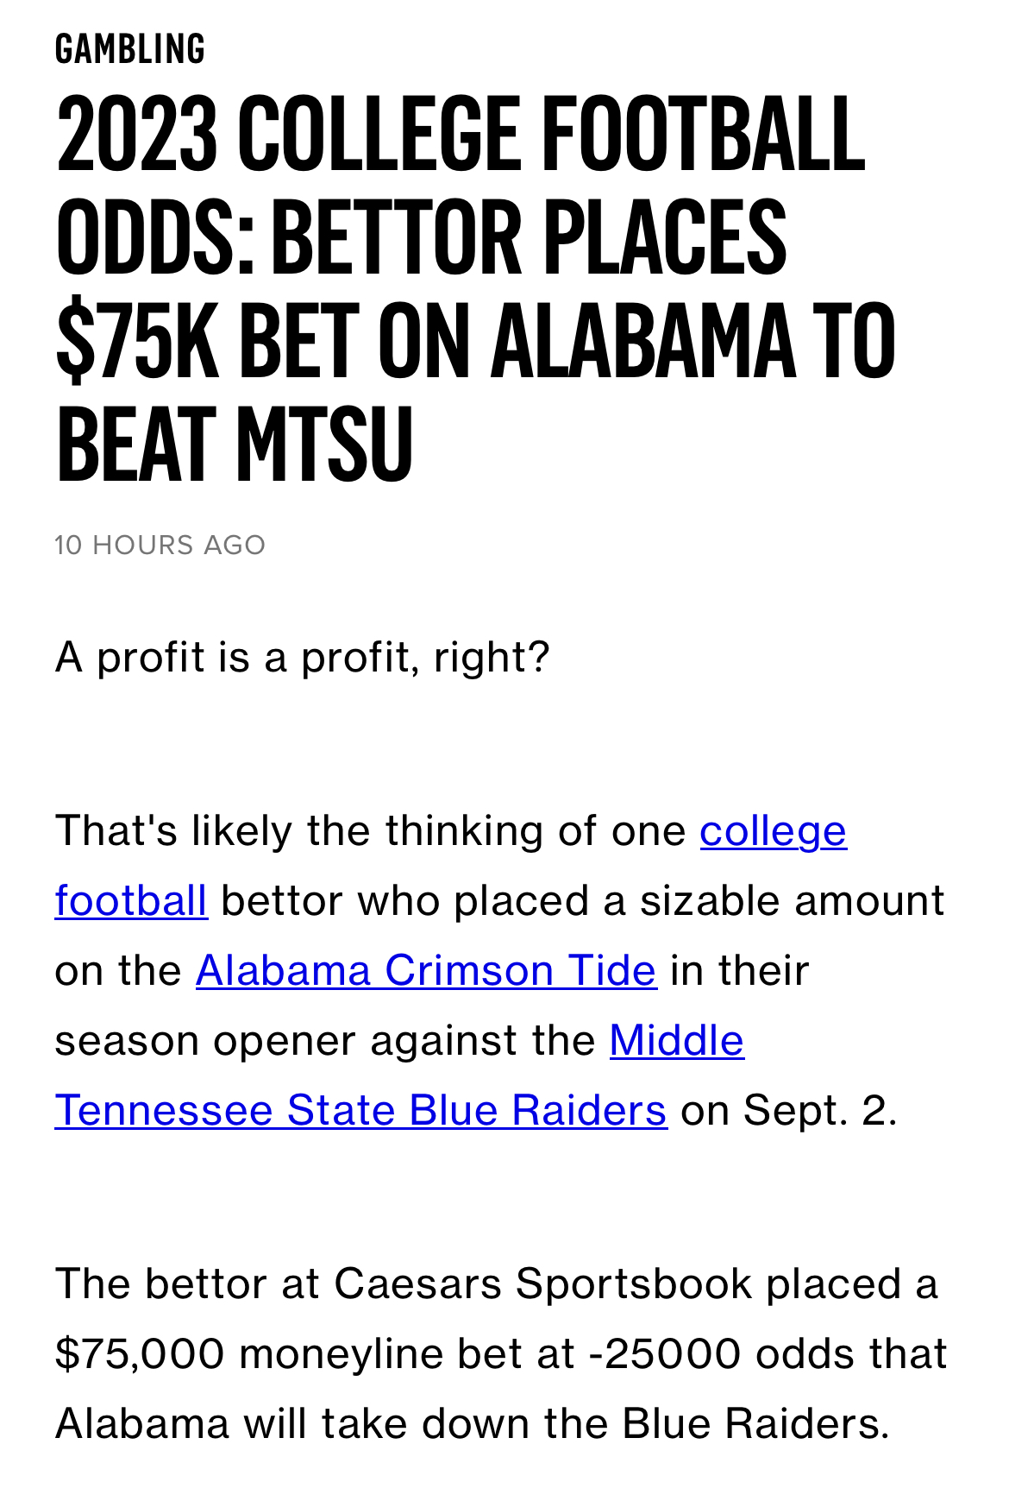Click 'Caesars Sportsbook' in the paragraph
Image resolution: width=1009 pixels, height=1501 pixels.
point(543,1284)
